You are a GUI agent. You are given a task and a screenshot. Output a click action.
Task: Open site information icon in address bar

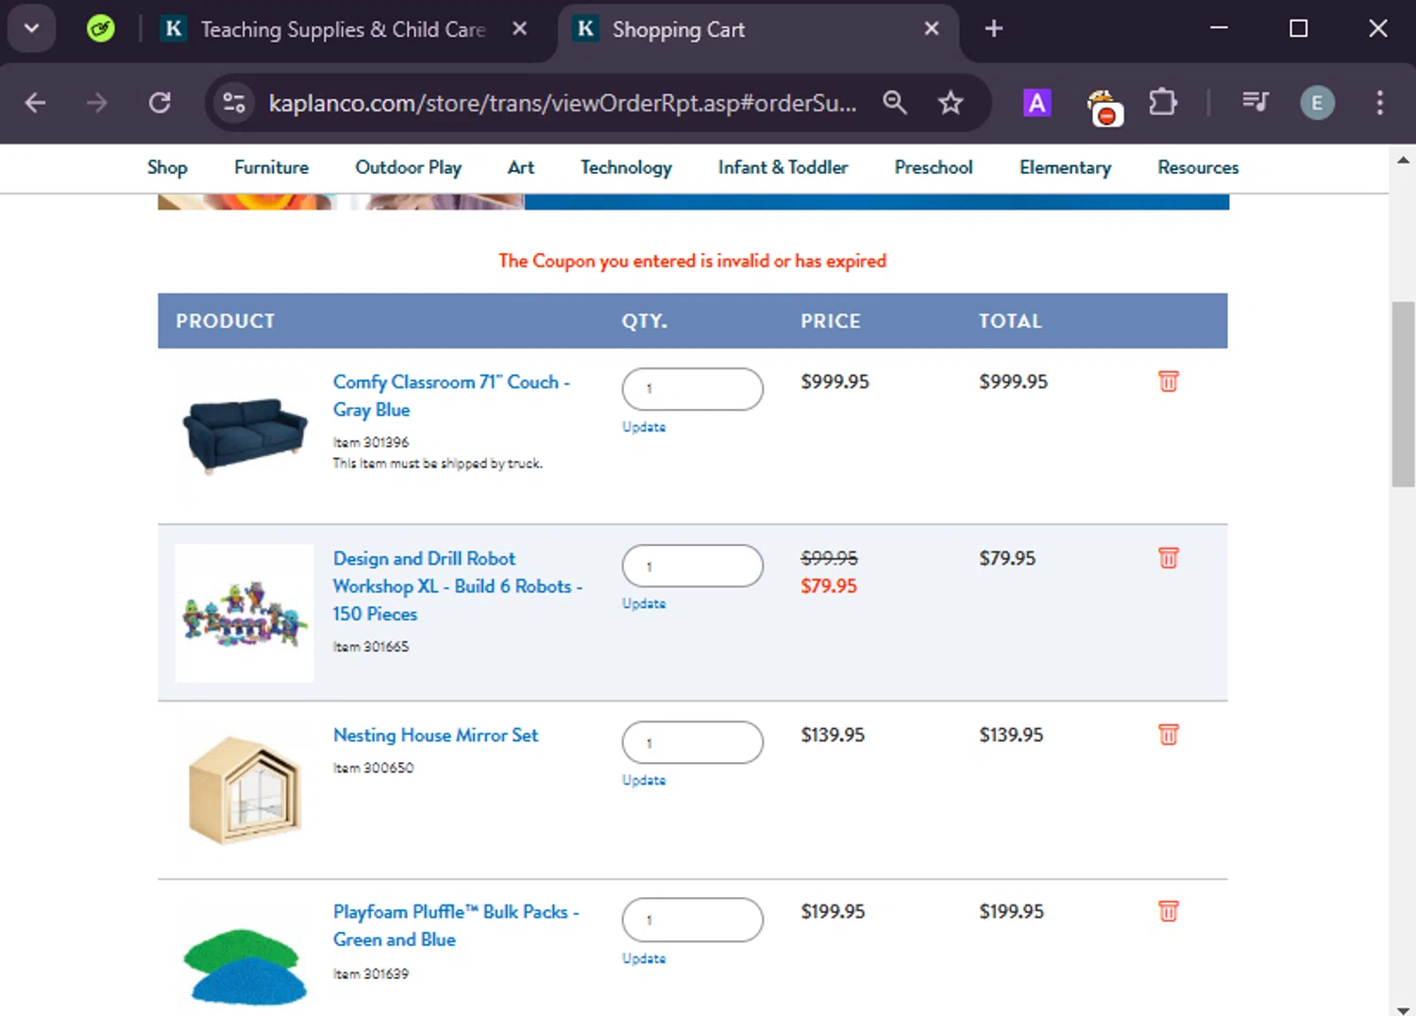pos(233,102)
